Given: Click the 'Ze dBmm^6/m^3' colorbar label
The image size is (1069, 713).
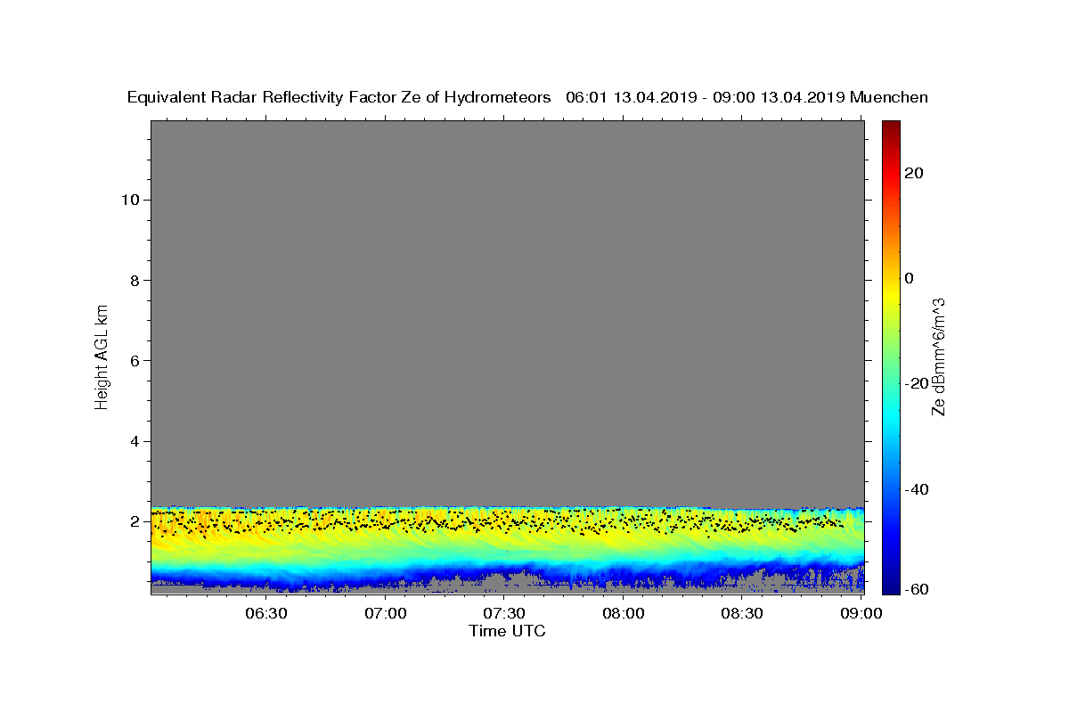Looking at the screenshot, I should tap(938, 356).
